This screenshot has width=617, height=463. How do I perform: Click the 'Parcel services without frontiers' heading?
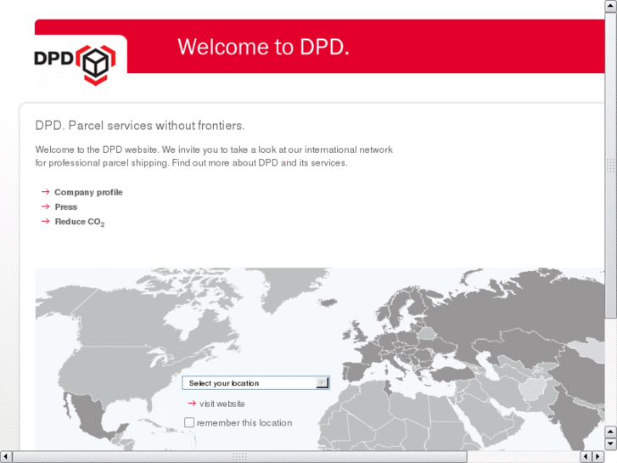click(140, 126)
